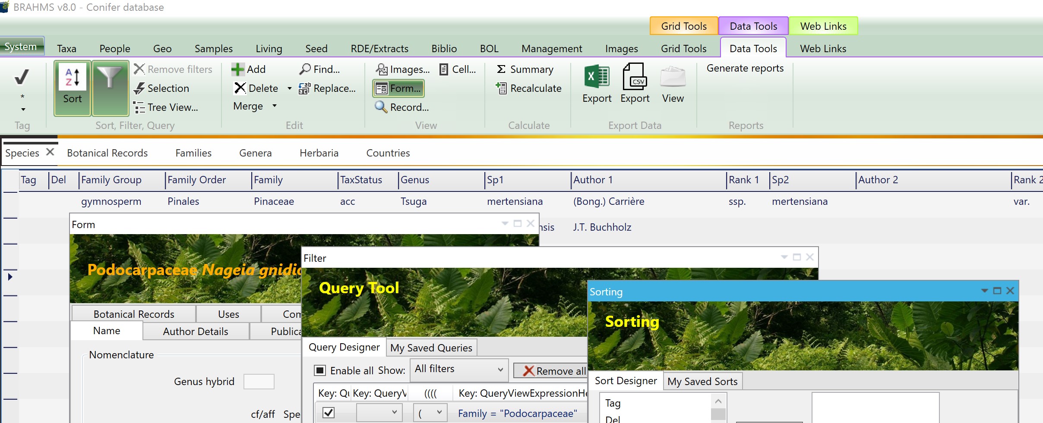The height and width of the screenshot is (423, 1043).
Task: Click the Family = "Podocarpaceae" expression
Action: 517,414
